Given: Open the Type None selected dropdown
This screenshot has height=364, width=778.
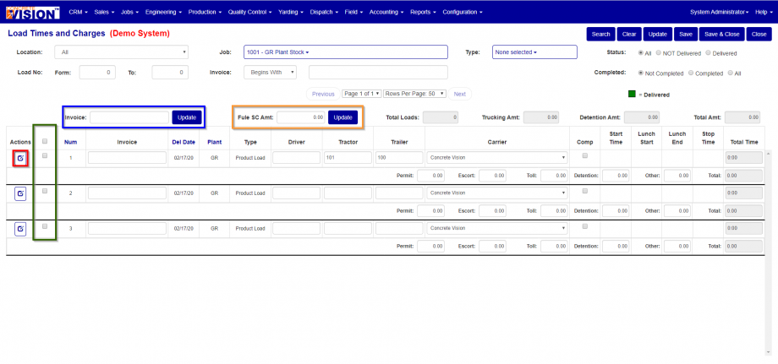Looking at the screenshot, I should (x=534, y=52).
